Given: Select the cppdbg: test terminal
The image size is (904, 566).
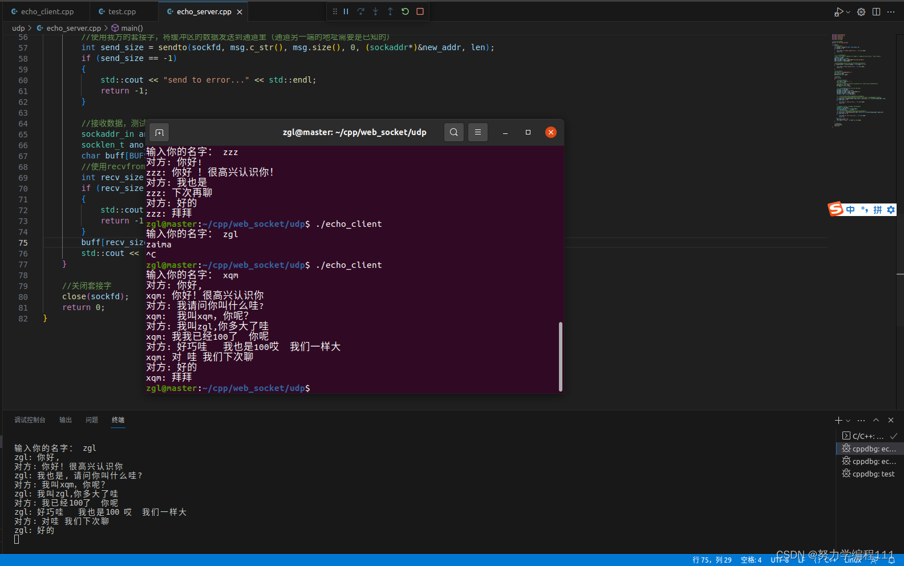Looking at the screenshot, I should (x=870, y=474).
